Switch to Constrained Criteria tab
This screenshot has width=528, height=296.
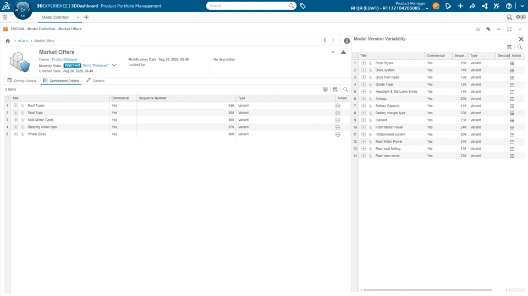61,81
